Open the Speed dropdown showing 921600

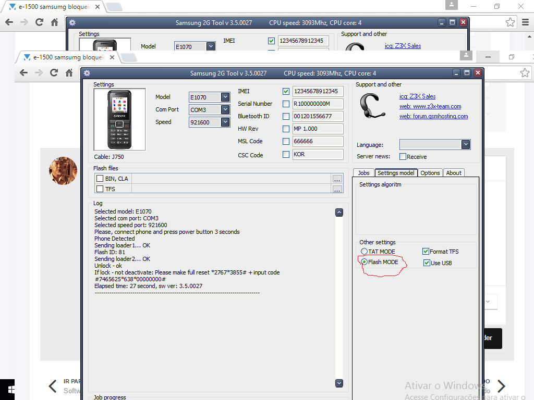point(225,122)
